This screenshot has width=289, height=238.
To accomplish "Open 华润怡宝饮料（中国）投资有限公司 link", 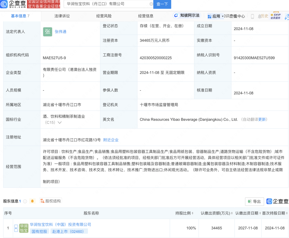I will tap(61, 224).
